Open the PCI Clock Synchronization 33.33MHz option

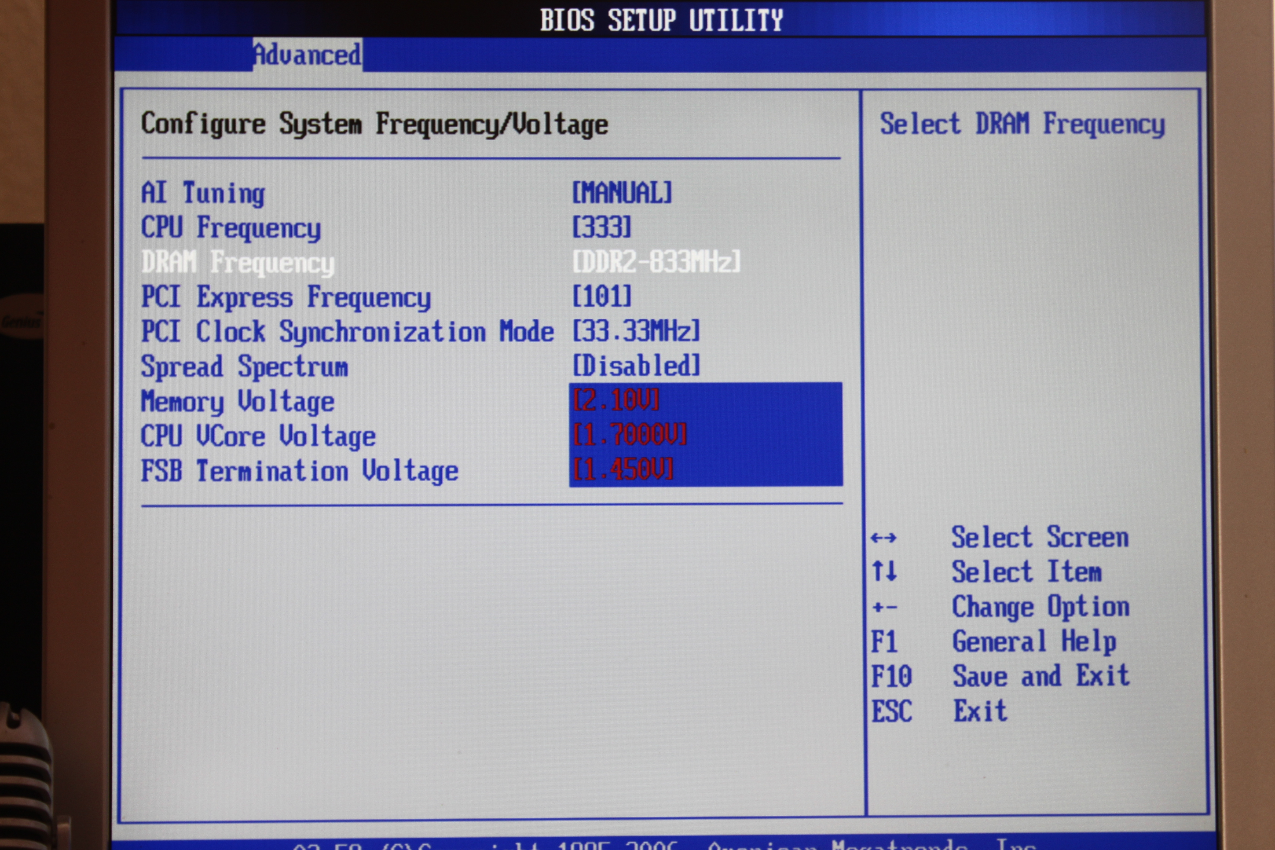636,331
